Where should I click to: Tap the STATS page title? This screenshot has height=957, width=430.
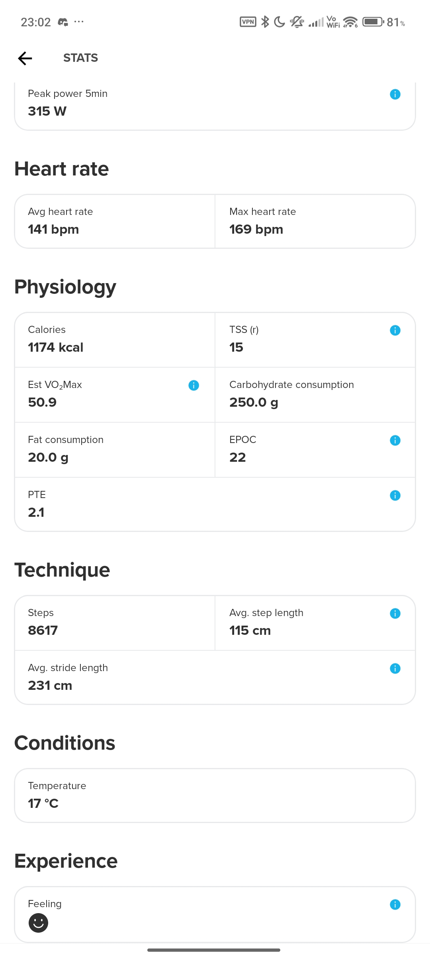pyautogui.click(x=80, y=58)
